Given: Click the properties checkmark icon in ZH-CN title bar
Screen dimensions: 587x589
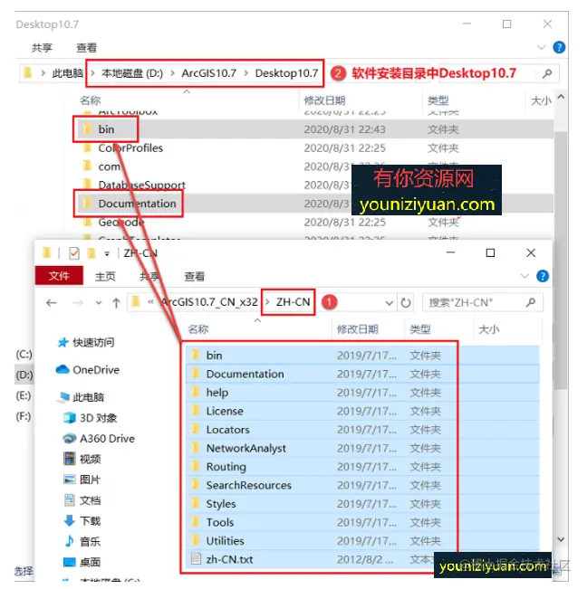Looking at the screenshot, I should pyautogui.click(x=74, y=253).
